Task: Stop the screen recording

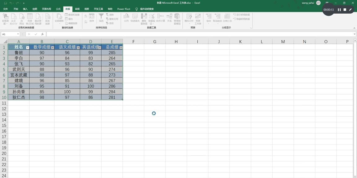Action: click(x=345, y=10)
